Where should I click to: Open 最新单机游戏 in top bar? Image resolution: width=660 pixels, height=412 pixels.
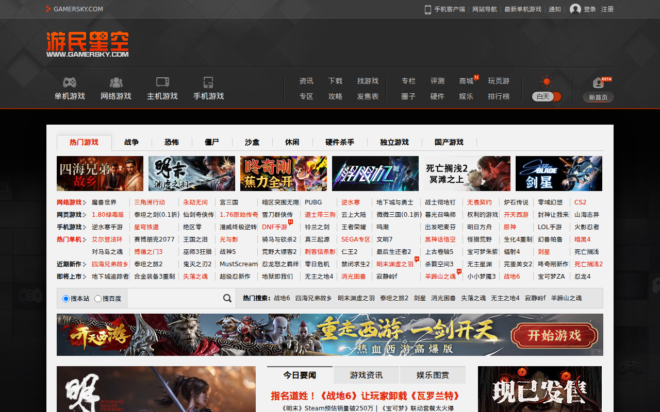pos(523,9)
